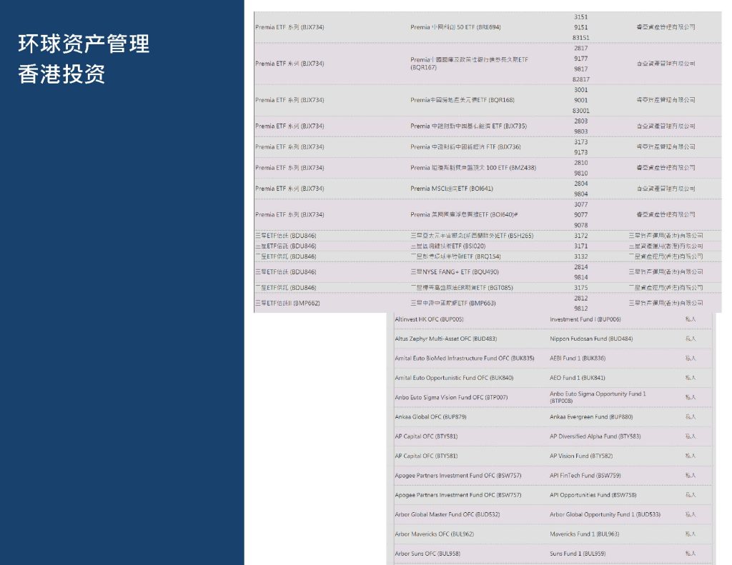Click Amital Euto BioMed Infrastructure Fund OFC

[465, 359]
